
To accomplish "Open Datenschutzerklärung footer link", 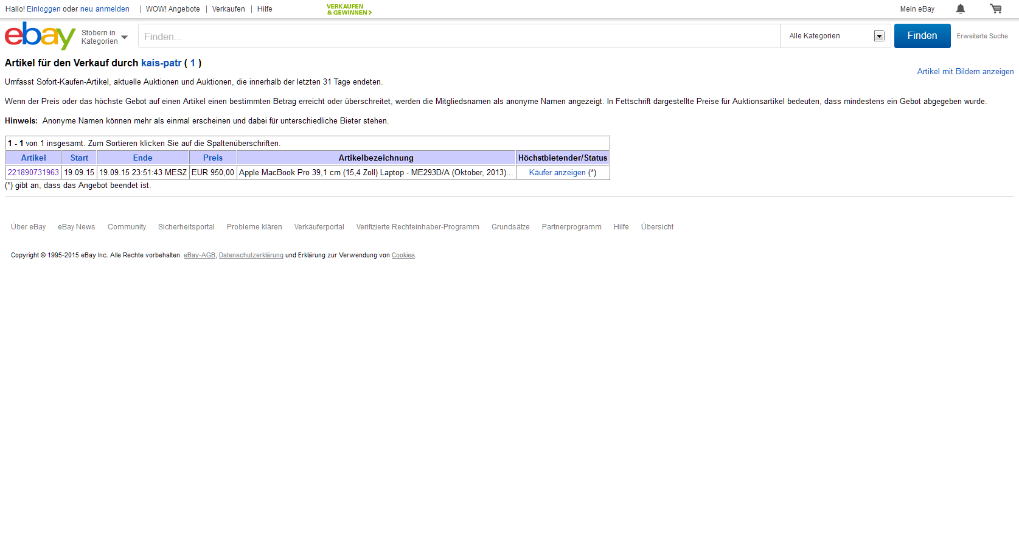I will click(x=251, y=256).
